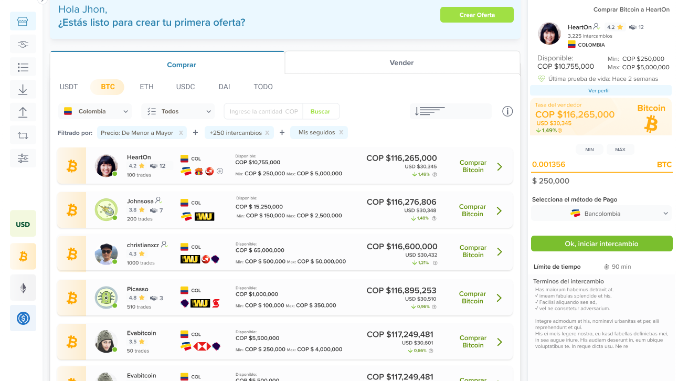Image resolution: width=678 pixels, height=381 pixels.
Task: Focus the 'Ingrese la cantidad COP' field
Action: 263,111
